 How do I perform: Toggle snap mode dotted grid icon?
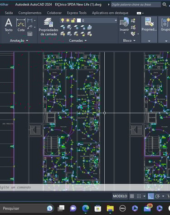(139, 196)
